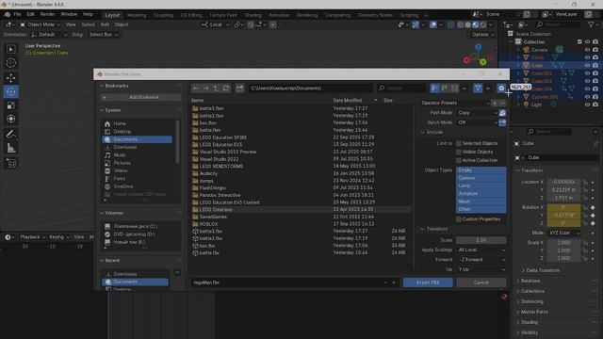Go to parent directory in file browser
The image size is (603, 339).
(x=216, y=89)
